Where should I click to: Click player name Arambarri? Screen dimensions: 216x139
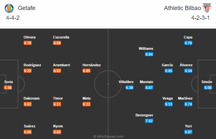(x=61, y=65)
